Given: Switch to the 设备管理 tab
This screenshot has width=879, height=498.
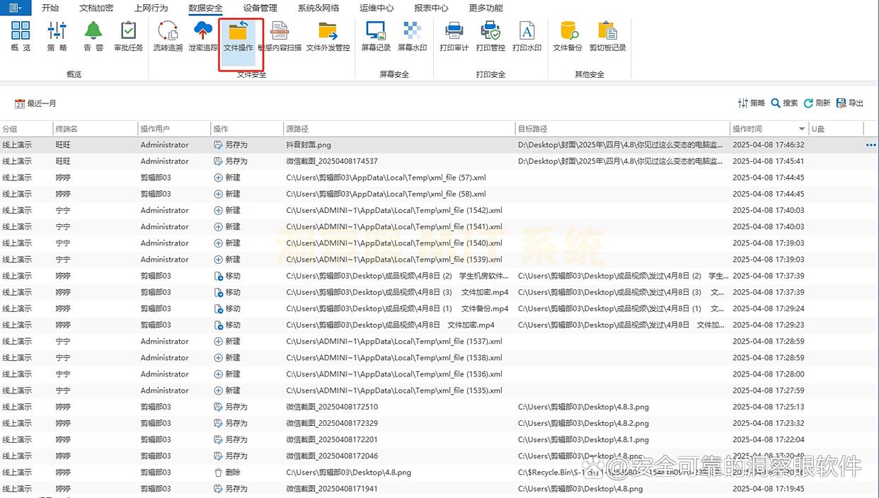Looking at the screenshot, I should click(260, 8).
